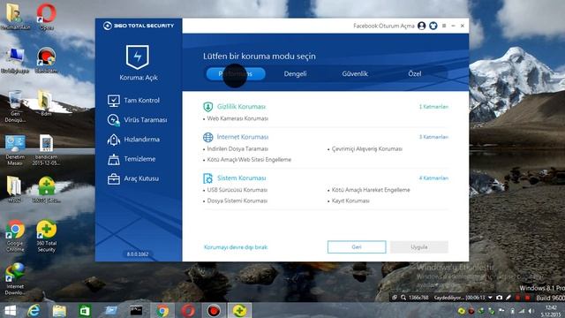Open Opera shortcut on the desktop
The height and width of the screenshot is (318, 565).
tap(47, 16)
